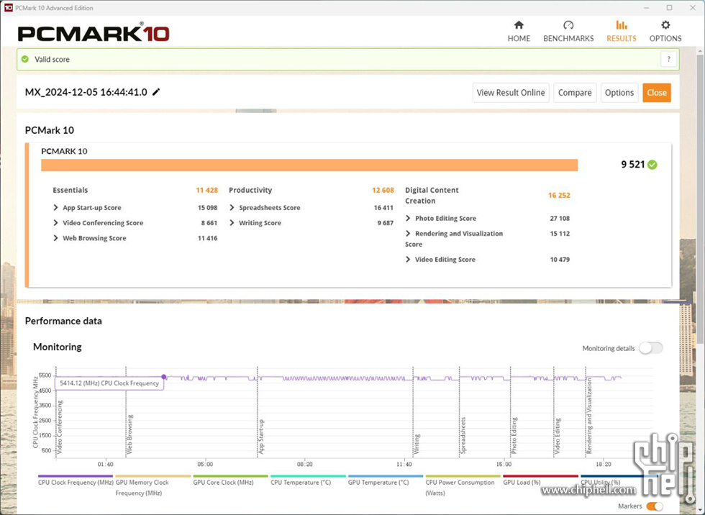
Task: Click Digital Content Creation score 16 252
Action: pos(559,195)
